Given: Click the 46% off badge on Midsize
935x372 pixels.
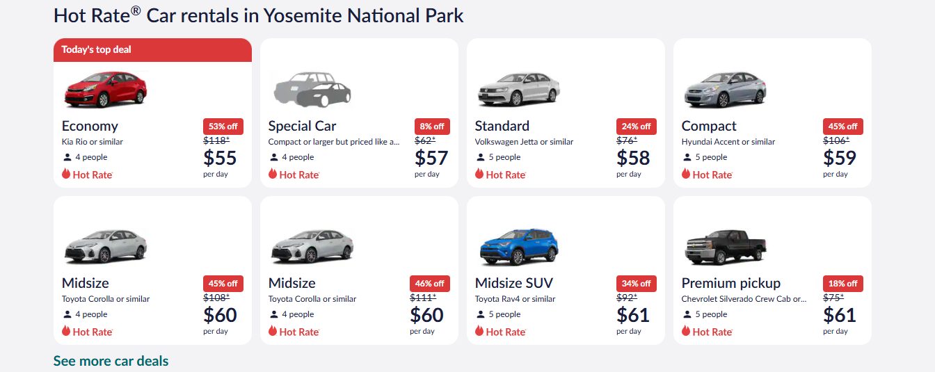Looking at the screenshot, I should (x=430, y=284).
